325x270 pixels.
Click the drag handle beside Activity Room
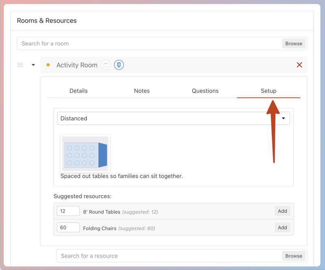(20, 65)
